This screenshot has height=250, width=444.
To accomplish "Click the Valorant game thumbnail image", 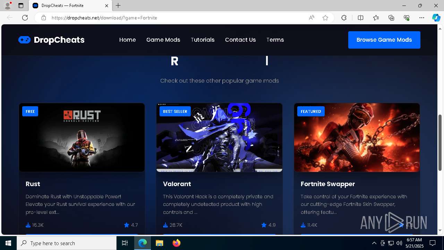I will tap(219, 137).
